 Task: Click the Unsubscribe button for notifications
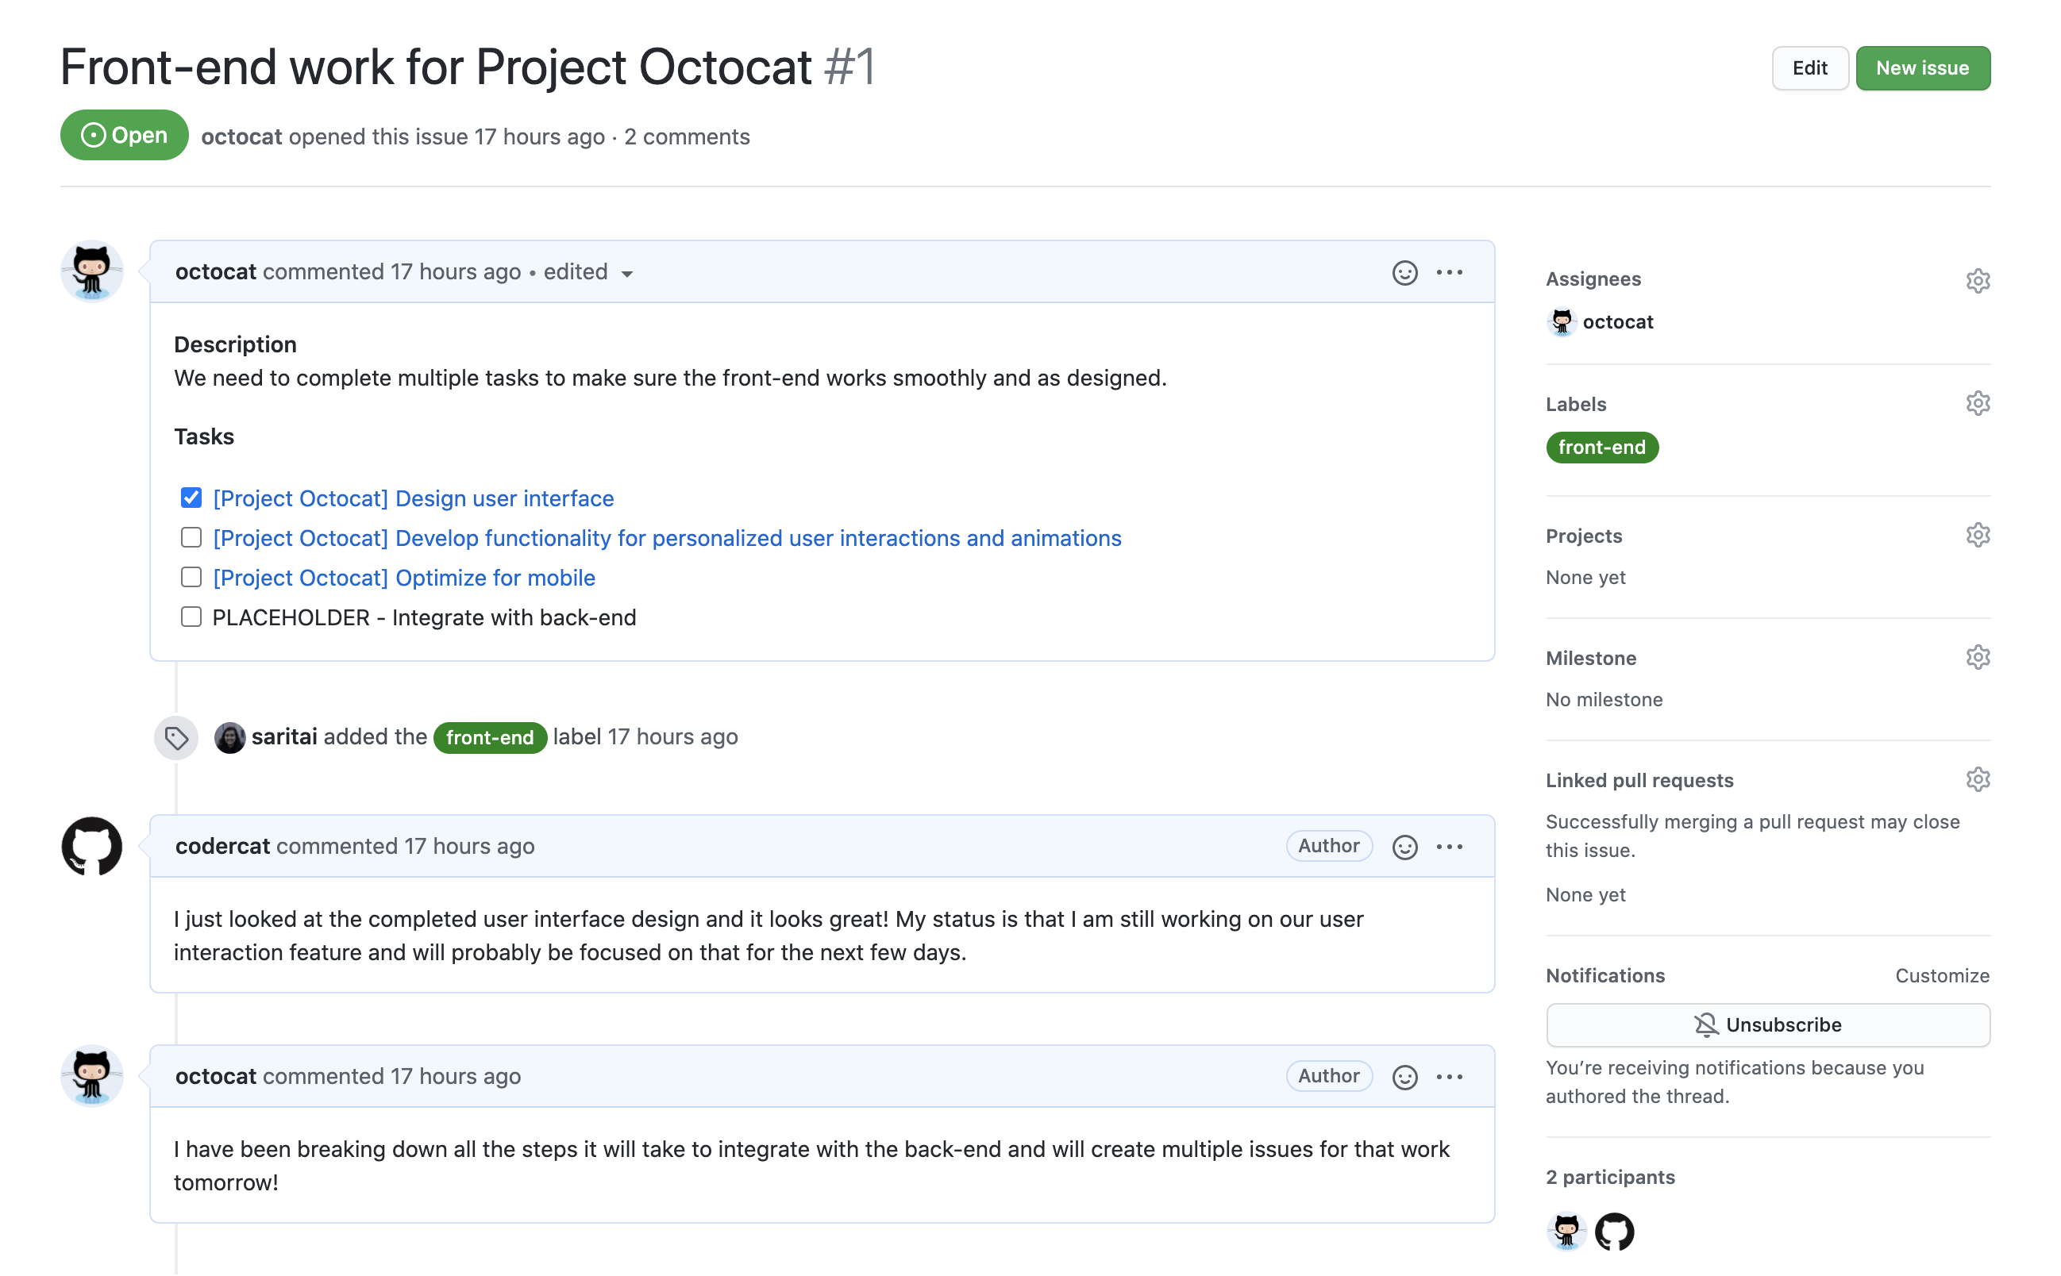(1766, 1024)
